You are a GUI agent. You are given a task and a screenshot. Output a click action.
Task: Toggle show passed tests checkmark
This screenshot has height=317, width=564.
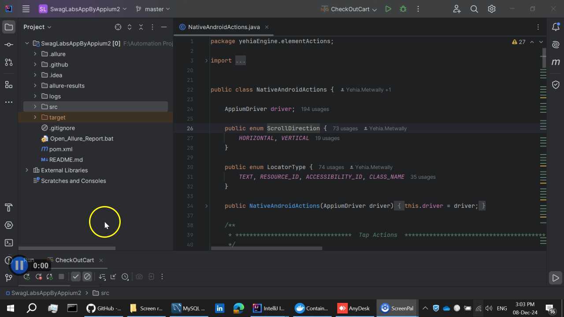(x=76, y=276)
